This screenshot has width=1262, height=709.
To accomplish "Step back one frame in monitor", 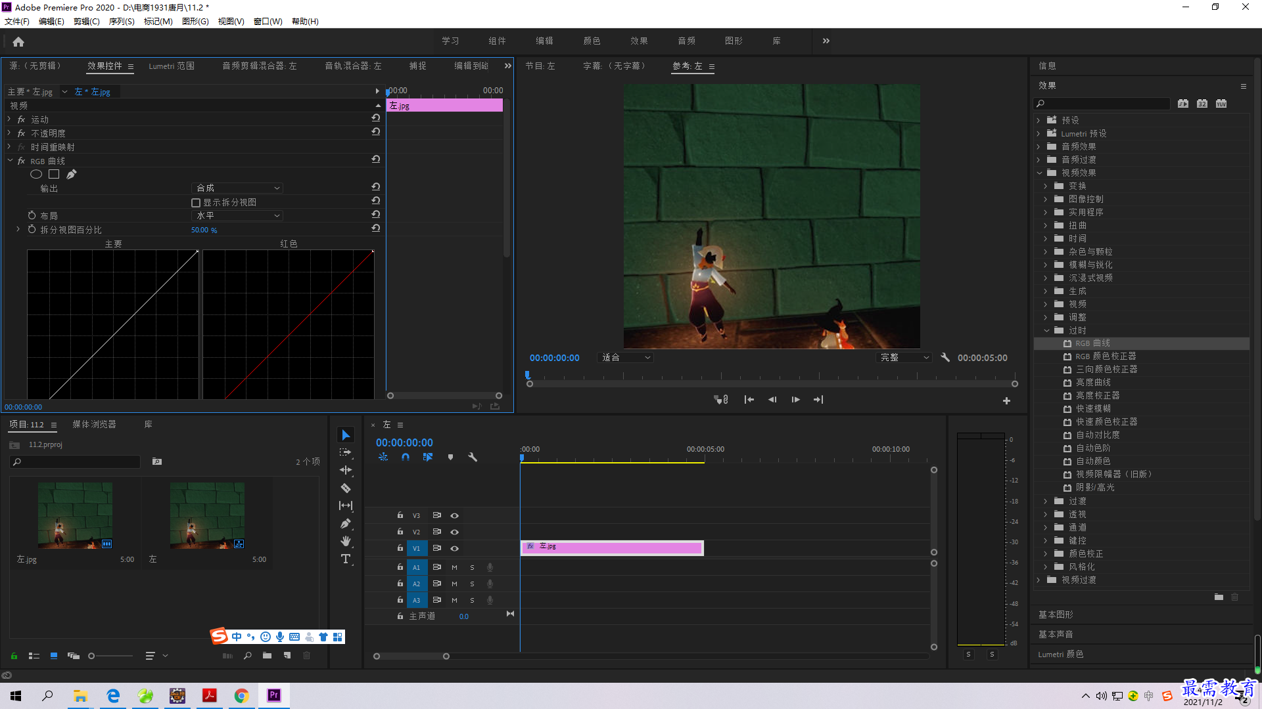I will click(x=772, y=400).
